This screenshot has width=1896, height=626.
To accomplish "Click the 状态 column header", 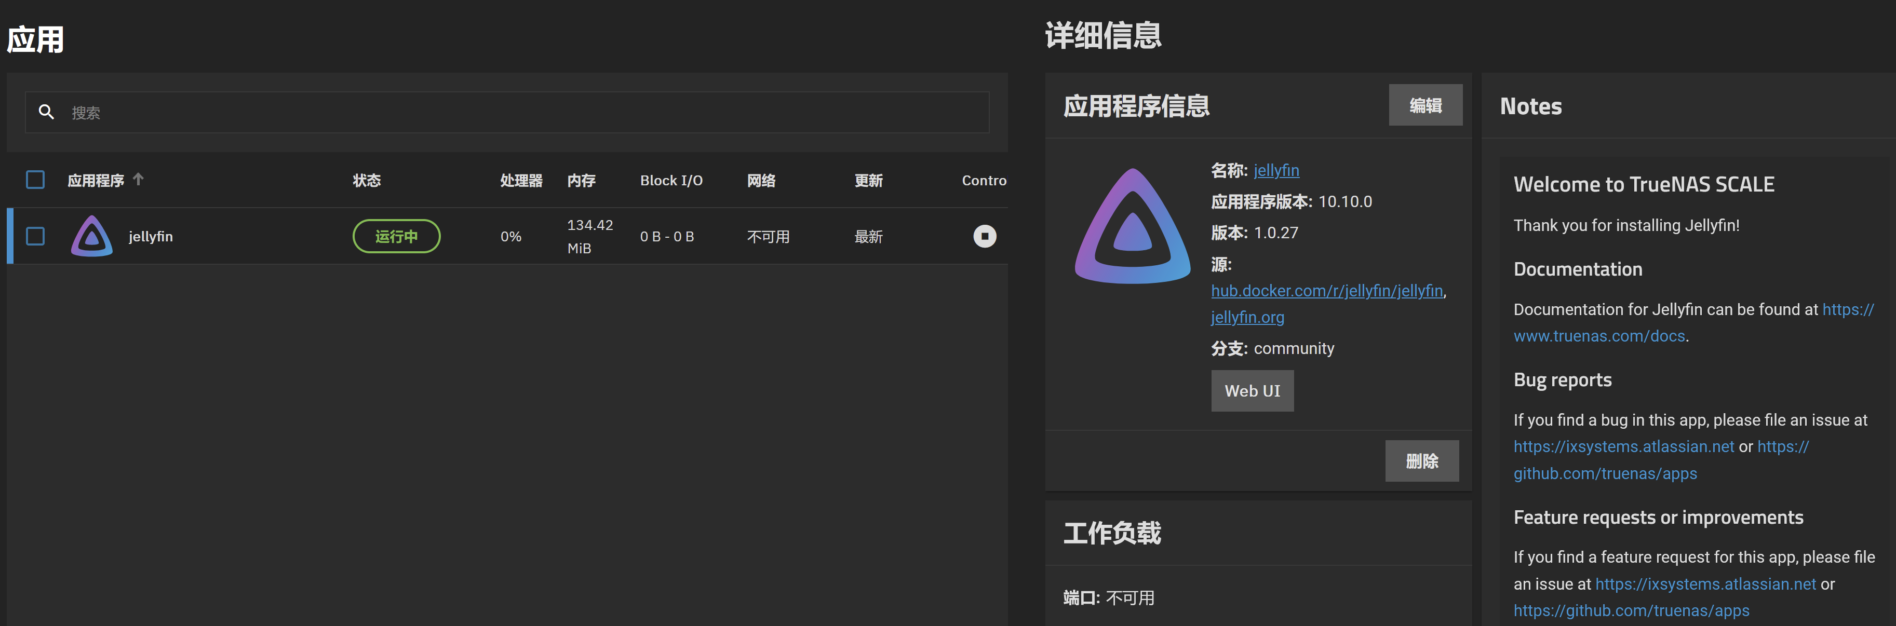I will (x=367, y=180).
